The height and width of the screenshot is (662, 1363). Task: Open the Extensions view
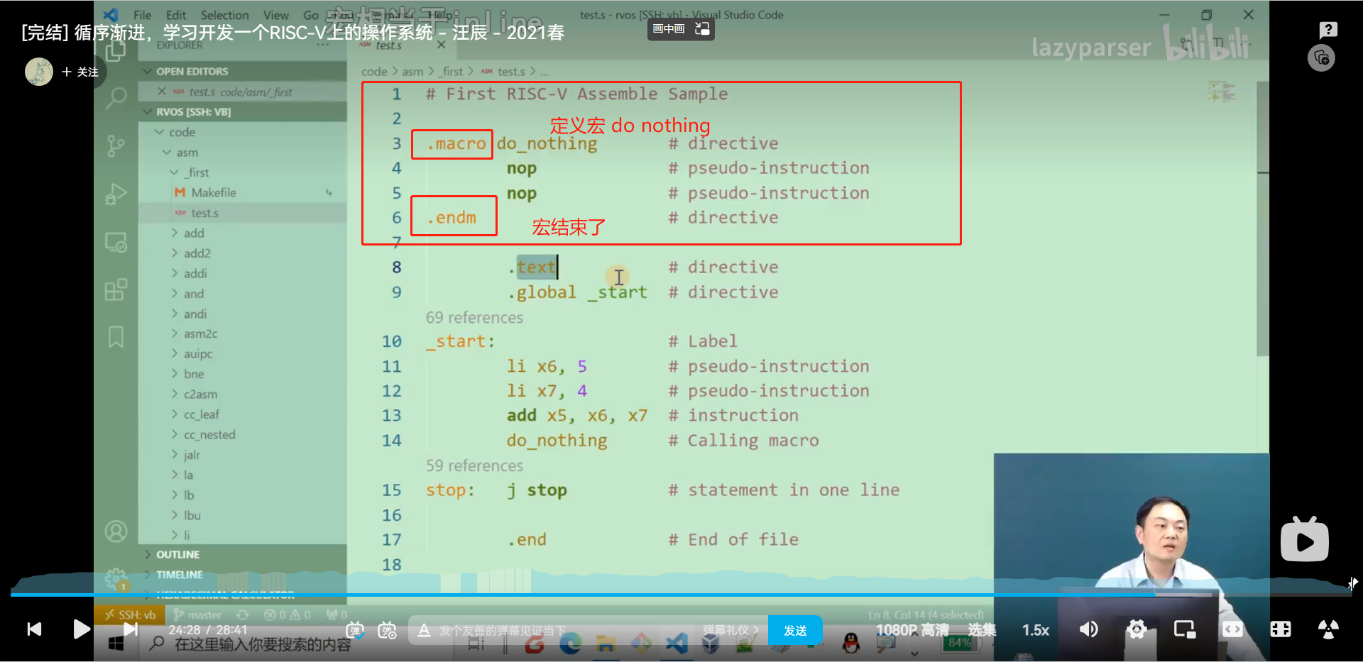click(x=116, y=289)
